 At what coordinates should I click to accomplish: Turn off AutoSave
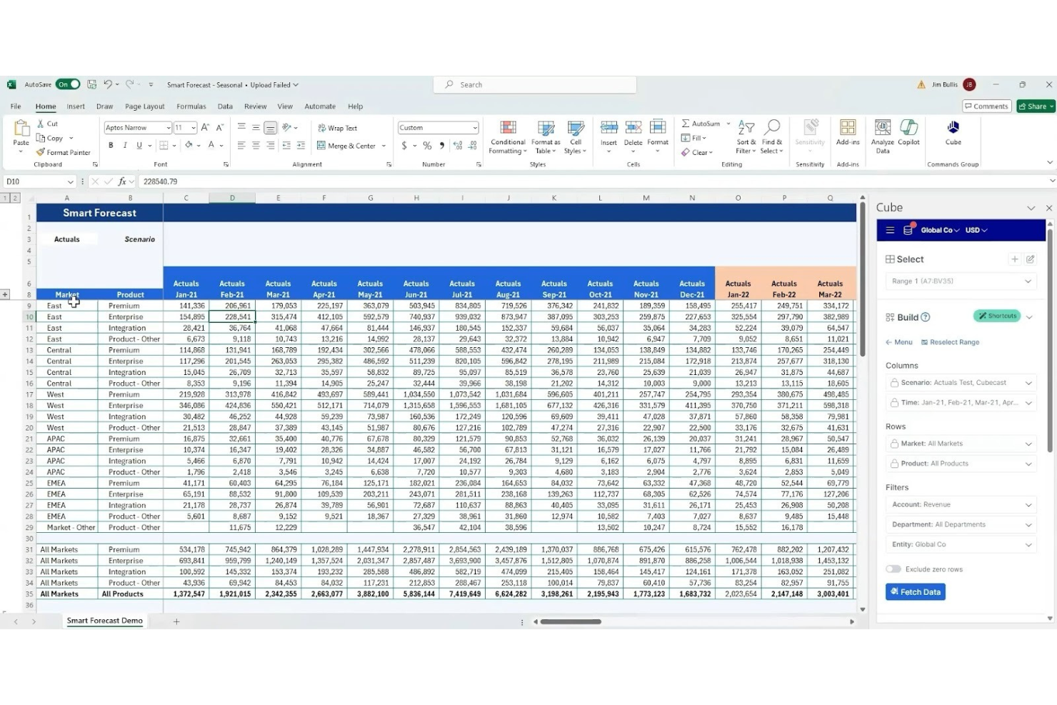tap(66, 84)
